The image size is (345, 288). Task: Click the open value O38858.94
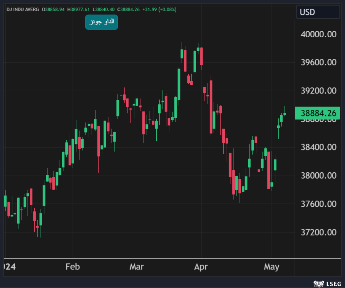pos(53,9)
